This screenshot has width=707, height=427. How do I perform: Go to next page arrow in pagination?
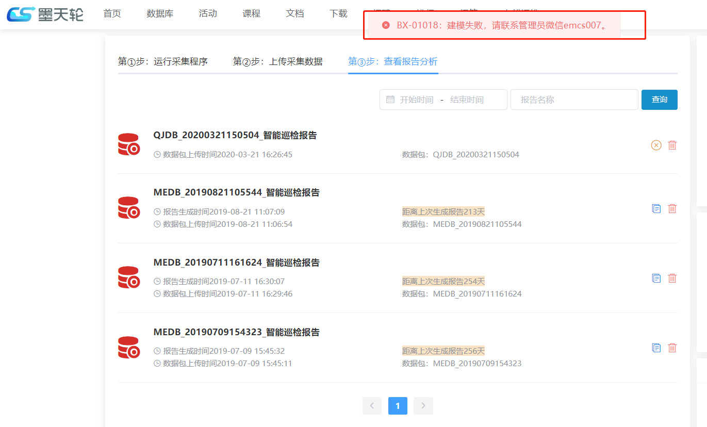coord(423,406)
